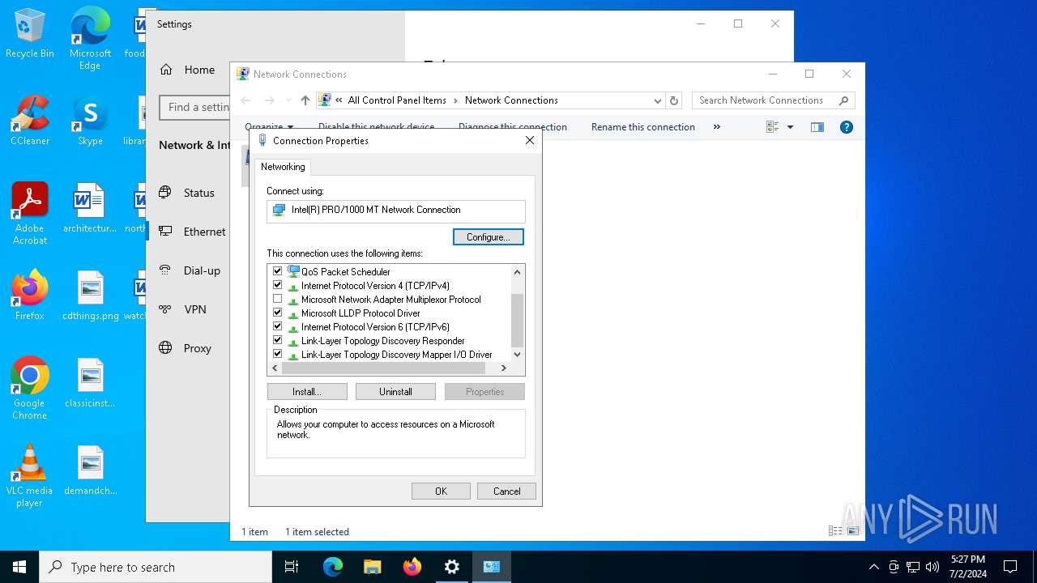The height and width of the screenshot is (583, 1037).
Task: Launch the VLC media player shortcut
Action: tap(30, 475)
